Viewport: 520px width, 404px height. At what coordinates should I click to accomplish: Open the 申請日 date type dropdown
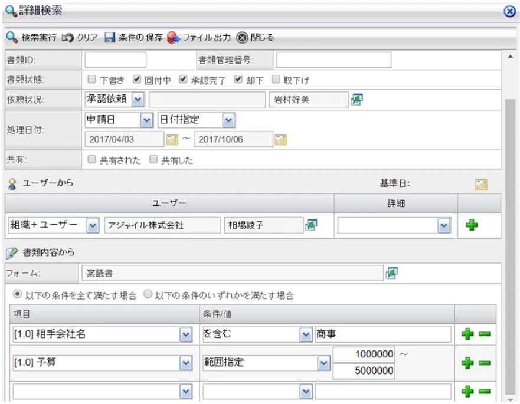coord(146,120)
